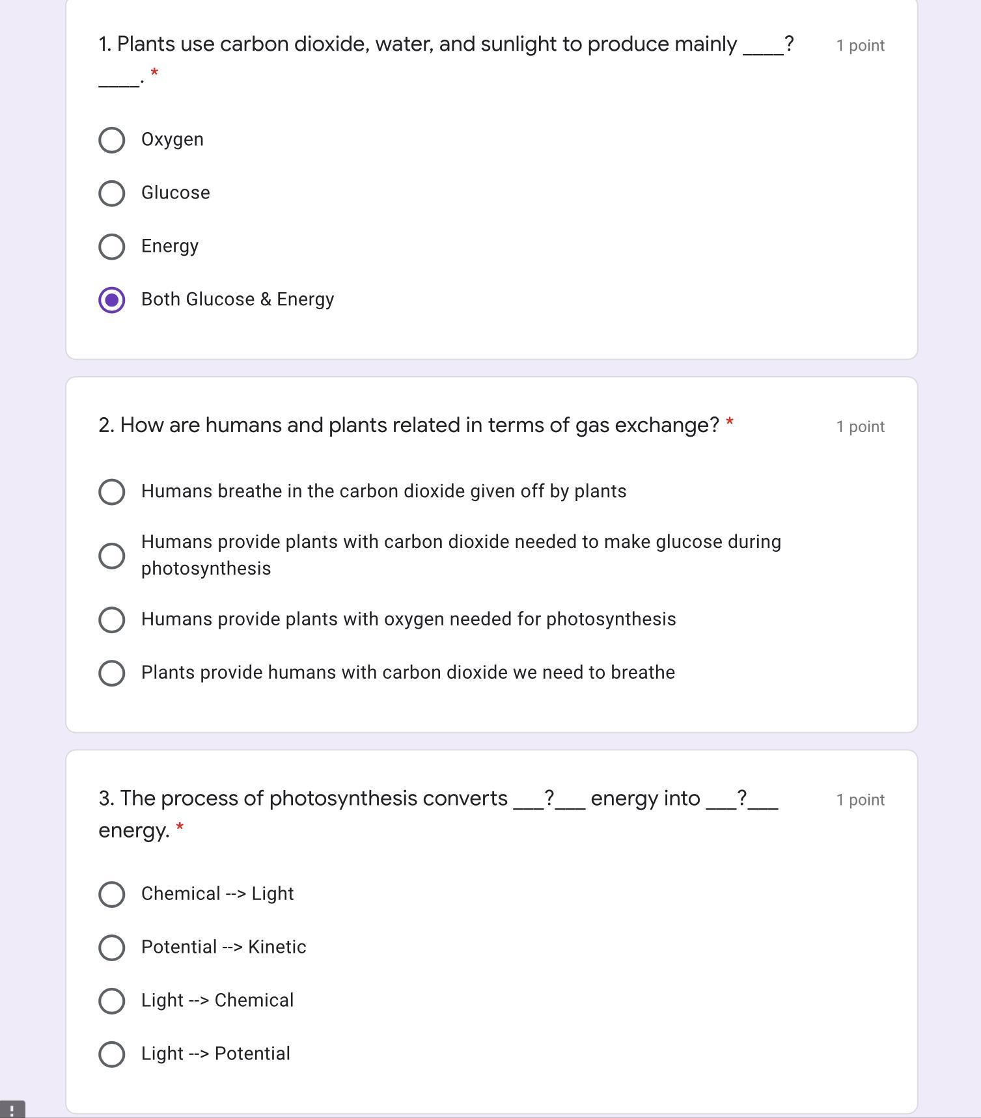Choose Glucose as the answer

[111, 193]
